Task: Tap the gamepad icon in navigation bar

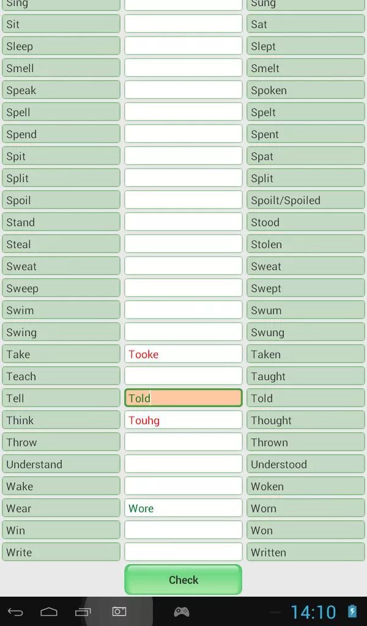Action: pyautogui.click(x=182, y=612)
